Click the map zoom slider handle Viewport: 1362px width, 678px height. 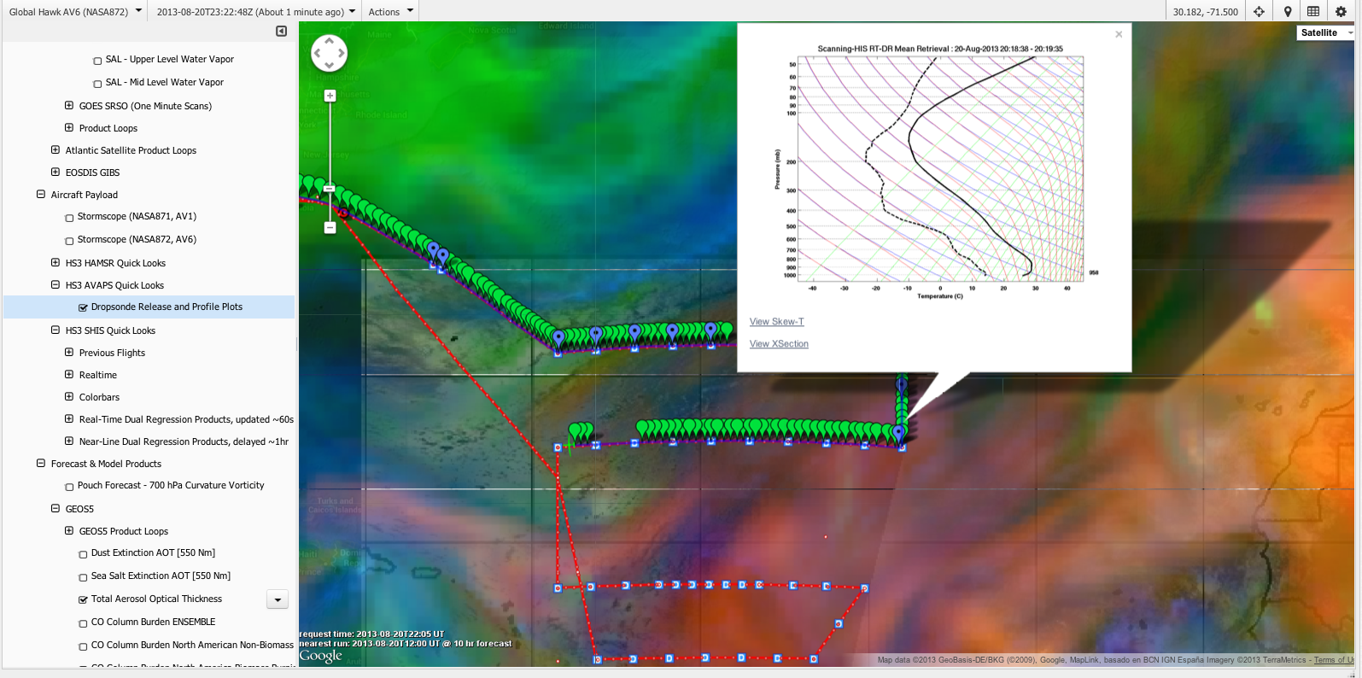coord(330,188)
